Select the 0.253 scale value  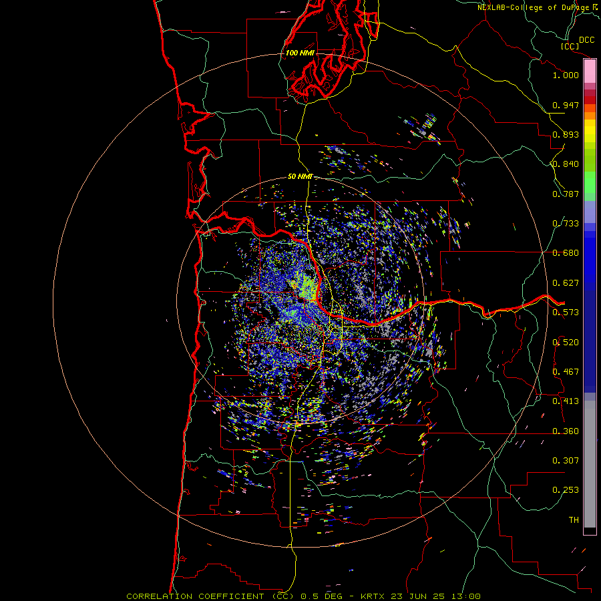pos(566,490)
